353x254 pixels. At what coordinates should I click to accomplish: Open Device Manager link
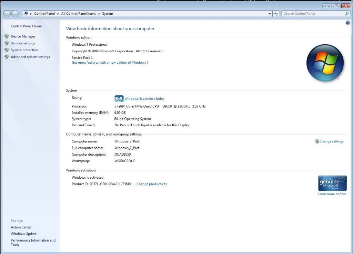click(x=23, y=36)
